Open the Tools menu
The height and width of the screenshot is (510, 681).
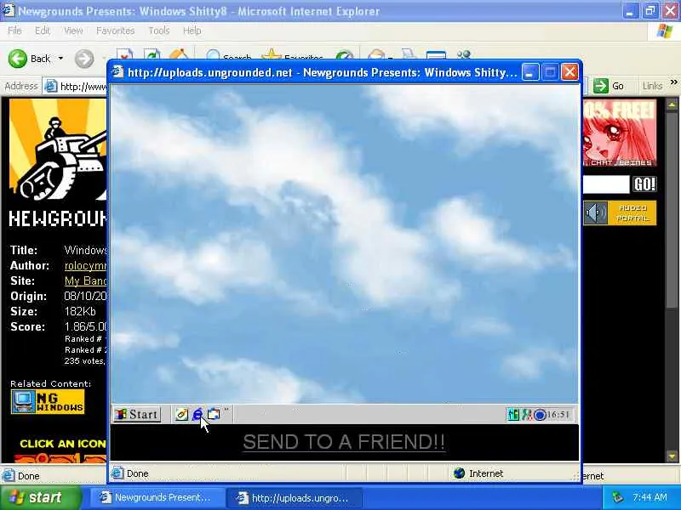(159, 31)
